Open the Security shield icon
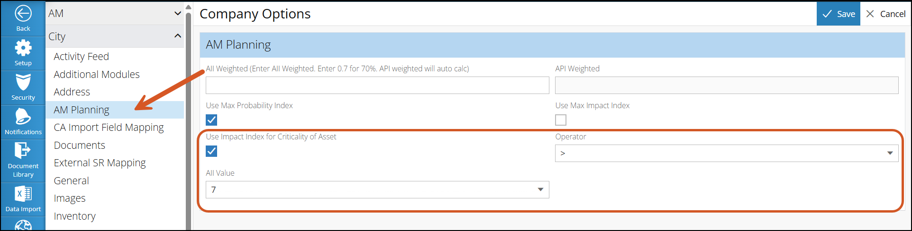 23,82
